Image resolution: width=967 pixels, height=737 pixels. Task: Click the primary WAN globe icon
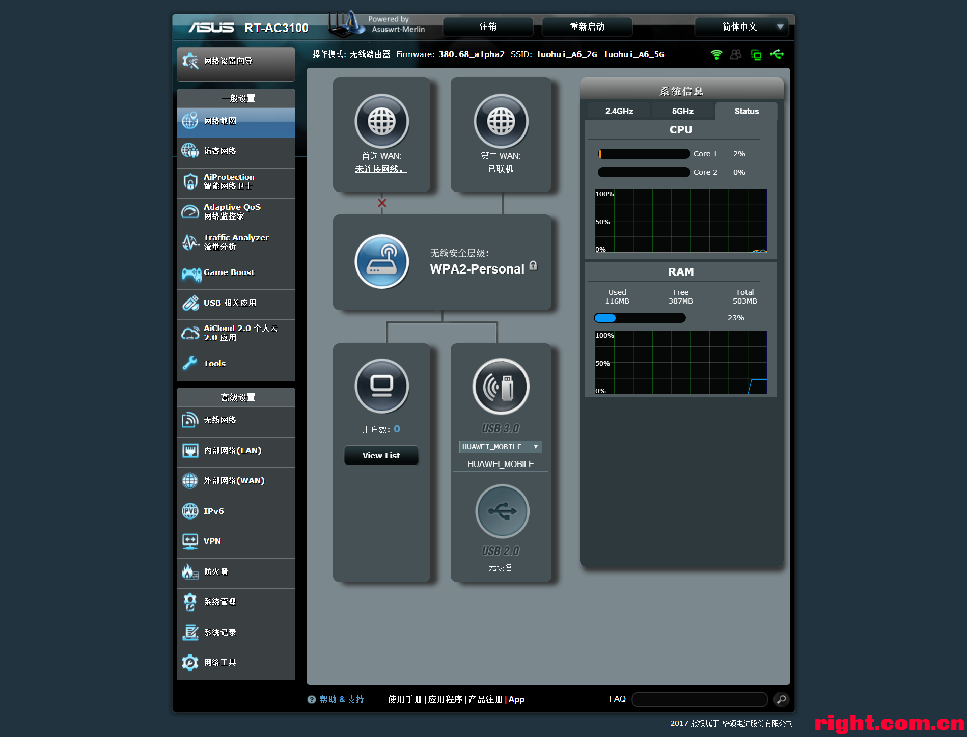click(381, 121)
